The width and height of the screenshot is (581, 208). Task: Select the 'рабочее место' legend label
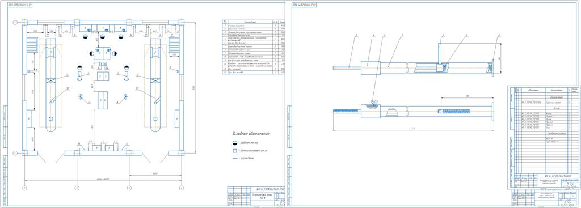pyautogui.click(x=250, y=143)
